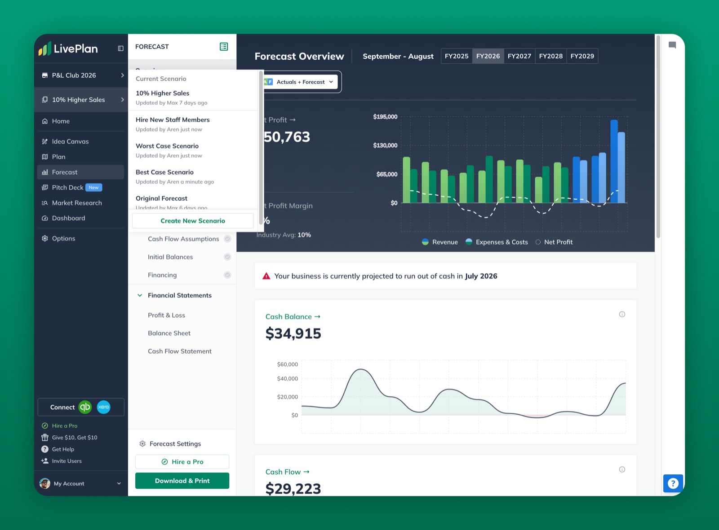Click the Dashboard gauge icon

point(45,218)
